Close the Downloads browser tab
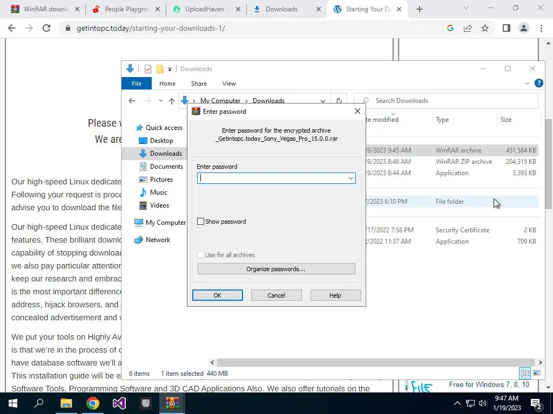The image size is (553, 414). point(319,9)
